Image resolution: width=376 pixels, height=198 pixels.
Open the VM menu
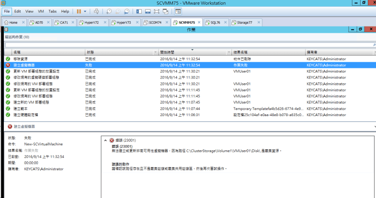(41, 11)
